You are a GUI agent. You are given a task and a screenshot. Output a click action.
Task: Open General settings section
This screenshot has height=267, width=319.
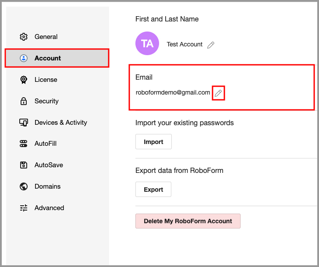pyautogui.click(x=46, y=37)
